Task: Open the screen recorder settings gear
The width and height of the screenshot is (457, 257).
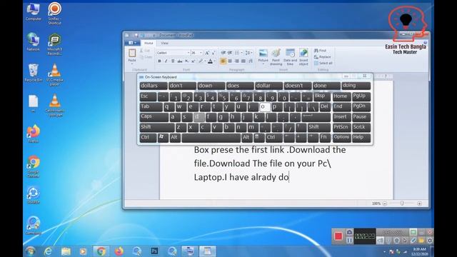Action: point(430,241)
